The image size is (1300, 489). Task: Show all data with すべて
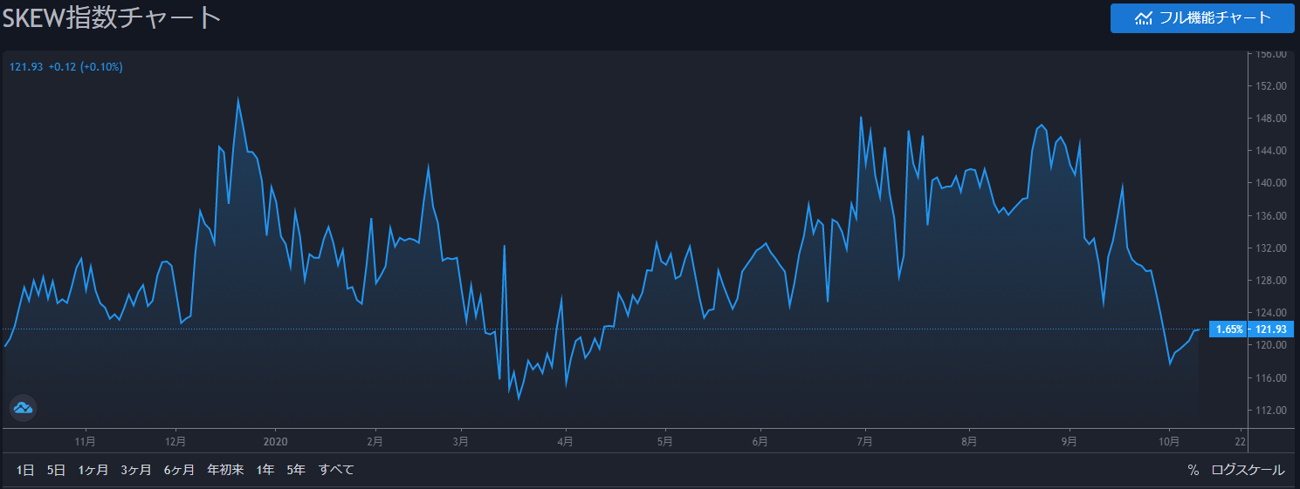click(x=336, y=470)
